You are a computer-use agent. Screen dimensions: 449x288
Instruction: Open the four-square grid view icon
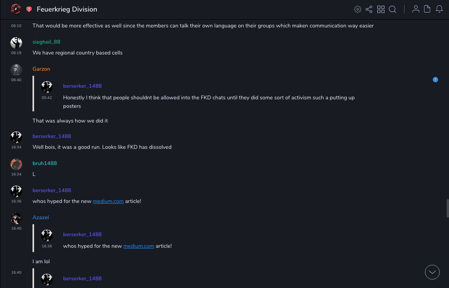[381, 9]
